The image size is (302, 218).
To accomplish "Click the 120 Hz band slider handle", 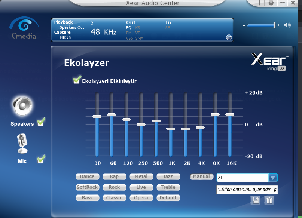I will coord(126,120).
